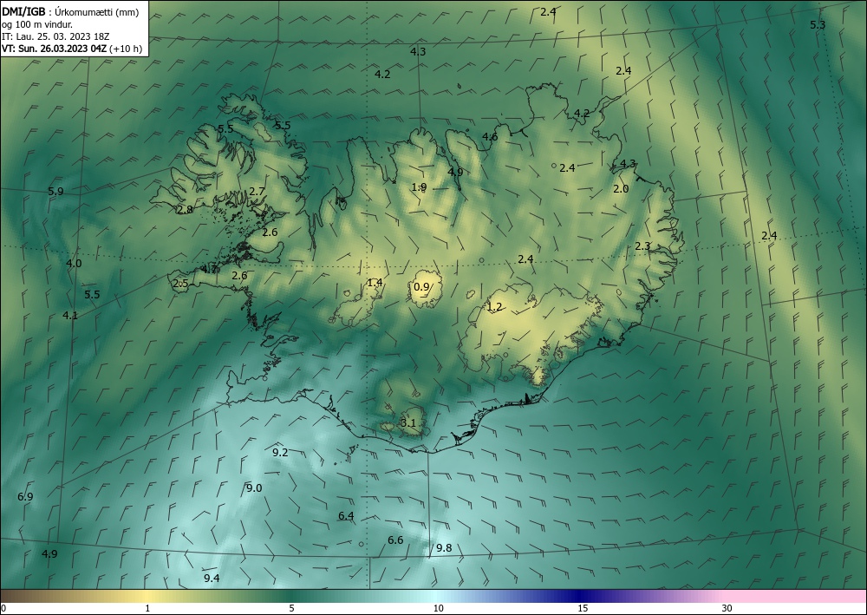
Task: Click the dark navy segment of the color scale
Action: pos(577,596)
